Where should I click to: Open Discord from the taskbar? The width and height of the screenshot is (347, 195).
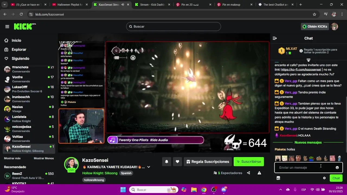pyautogui.click(x=224, y=190)
